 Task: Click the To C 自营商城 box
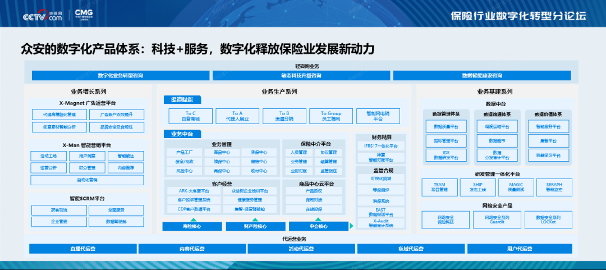[191, 116]
